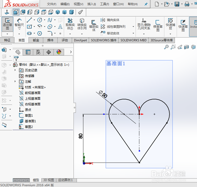Image resolution: width=197 pixels, height=187 pixels.
Task: Open FeatureManager design tree tab
Action: pyautogui.click(x=18, y=52)
